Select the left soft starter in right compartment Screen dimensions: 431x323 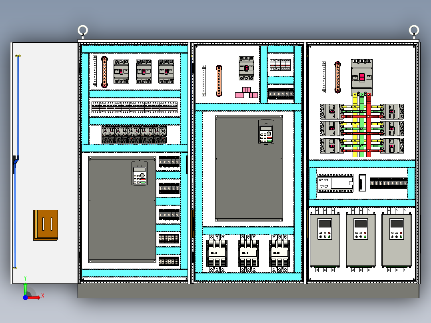point(325,240)
